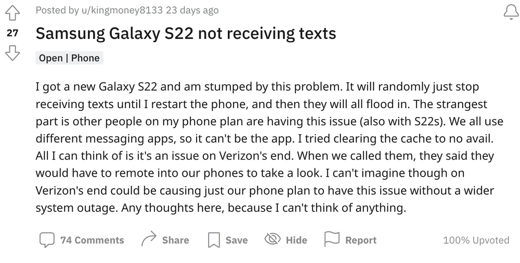The height and width of the screenshot is (263, 520).
Task: Click the '100% Upvoted' text
Action: (x=476, y=240)
